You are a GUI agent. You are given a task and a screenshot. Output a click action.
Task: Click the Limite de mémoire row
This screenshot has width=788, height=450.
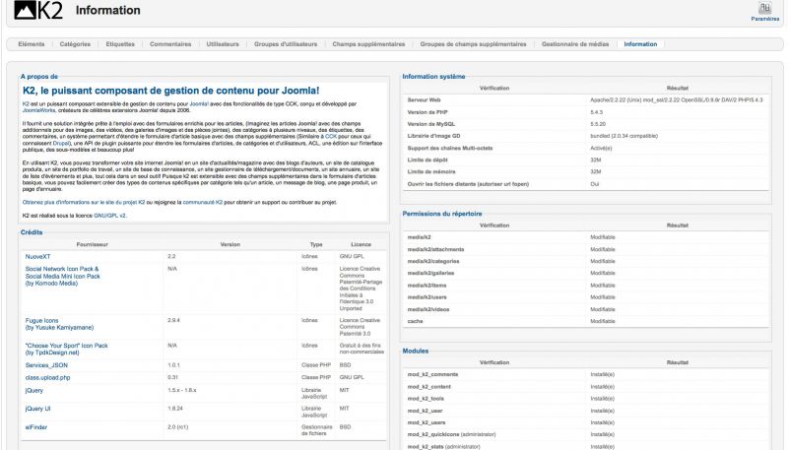(585, 171)
